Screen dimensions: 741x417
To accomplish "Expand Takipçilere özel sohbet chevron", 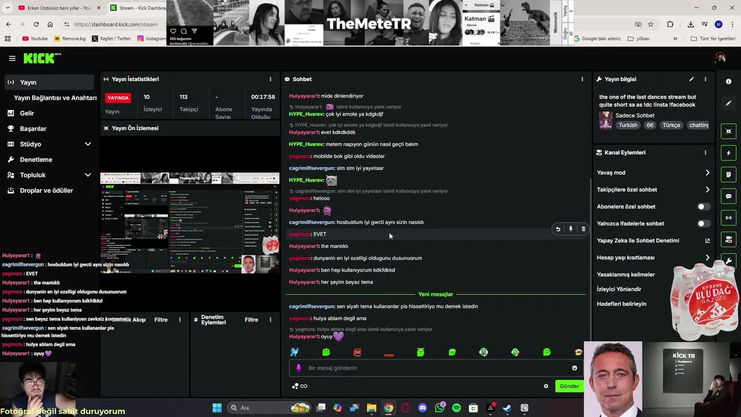I will 707,189.
